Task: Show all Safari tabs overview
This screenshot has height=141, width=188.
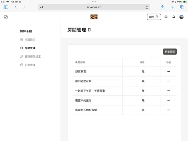Action: [x=182, y=7]
